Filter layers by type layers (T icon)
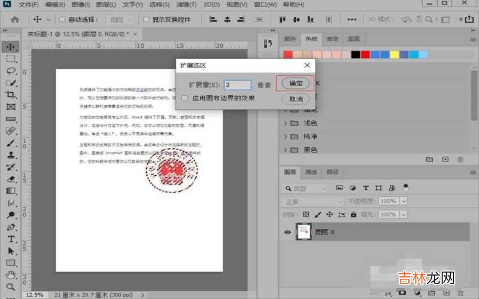 pos(365,188)
